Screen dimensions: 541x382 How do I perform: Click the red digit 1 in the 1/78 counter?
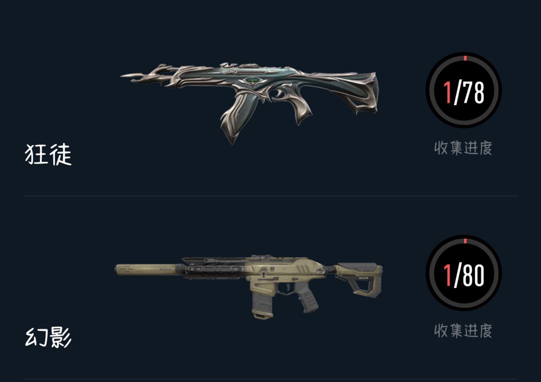(x=447, y=93)
